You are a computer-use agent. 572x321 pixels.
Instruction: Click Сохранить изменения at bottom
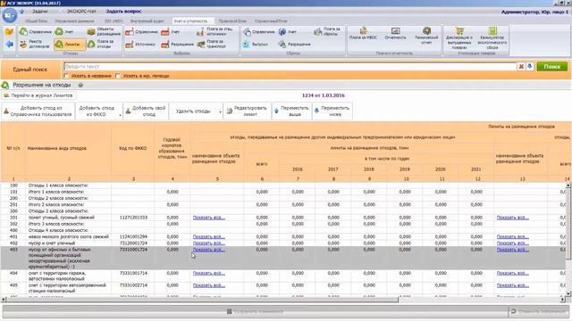(x=255, y=311)
